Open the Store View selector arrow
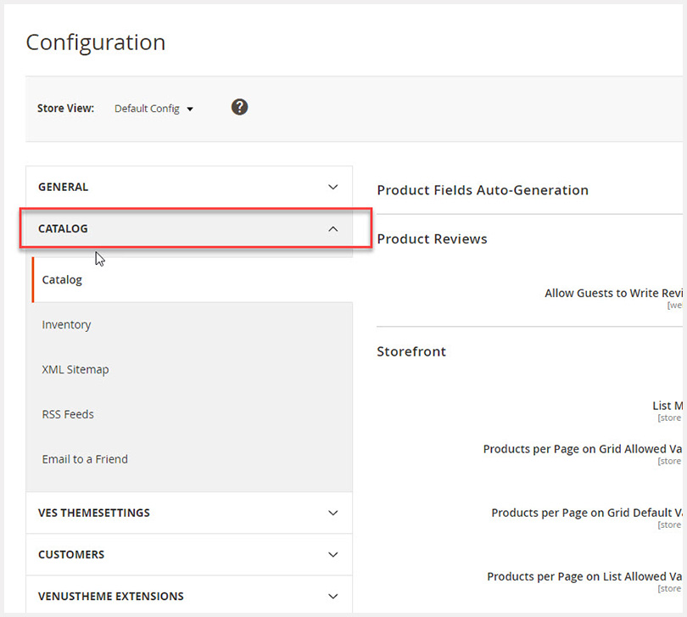687x617 pixels. click(x=190, y=109)
